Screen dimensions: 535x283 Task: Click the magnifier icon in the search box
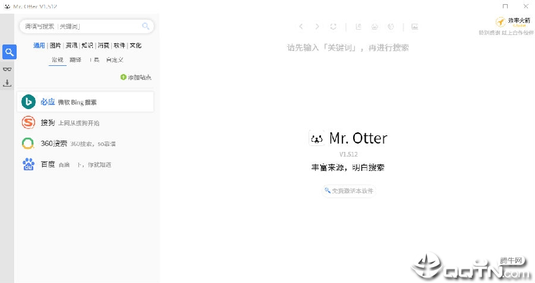(x=146, y=26)
